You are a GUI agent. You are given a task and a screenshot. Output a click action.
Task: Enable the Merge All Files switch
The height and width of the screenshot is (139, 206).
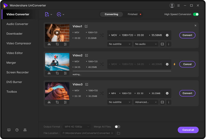(x=117, y=127)
